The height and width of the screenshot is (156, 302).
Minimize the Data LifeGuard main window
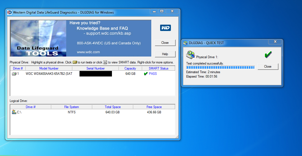[x=155, y=11]
